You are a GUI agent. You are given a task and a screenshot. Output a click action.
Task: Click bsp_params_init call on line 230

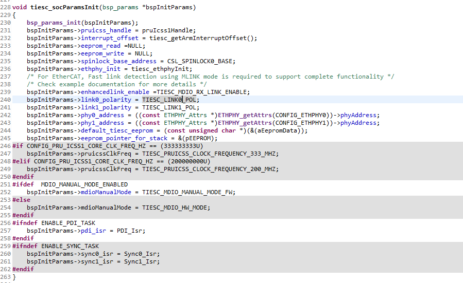tap(54, 23)
